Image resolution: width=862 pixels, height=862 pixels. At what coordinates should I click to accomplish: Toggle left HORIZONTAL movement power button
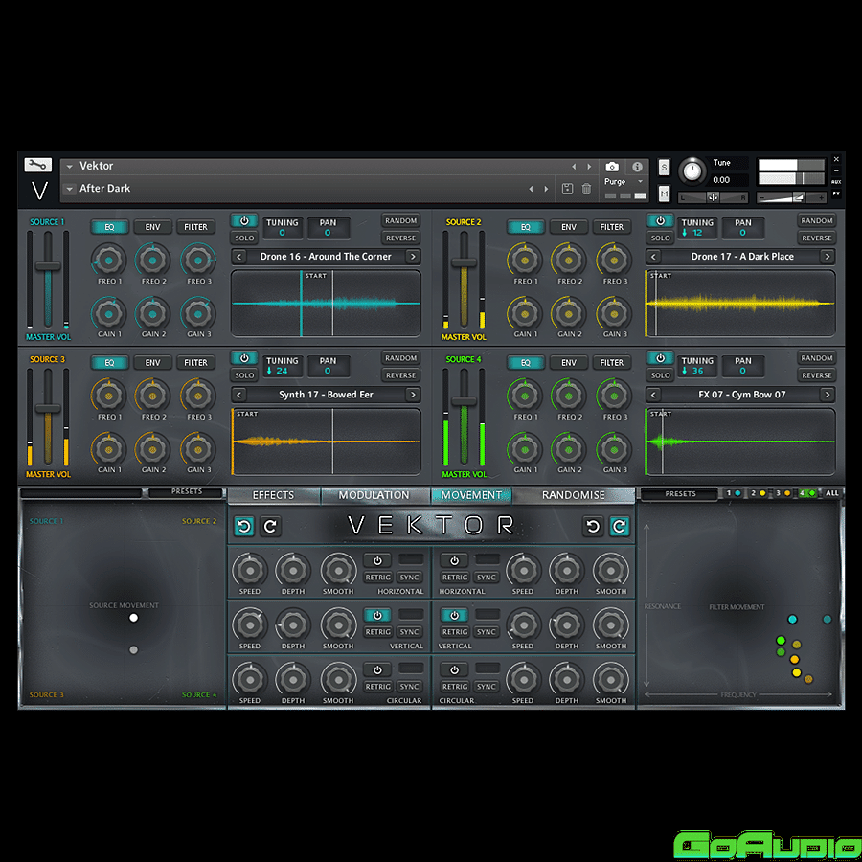(x=377, y=560)
